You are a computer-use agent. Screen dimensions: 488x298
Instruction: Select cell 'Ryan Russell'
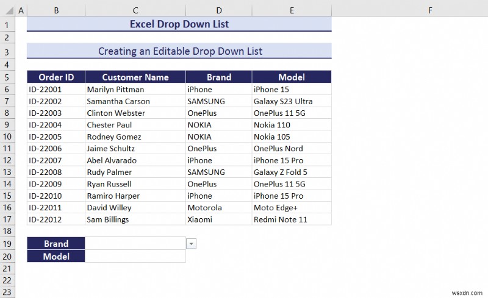coord(135,184)
